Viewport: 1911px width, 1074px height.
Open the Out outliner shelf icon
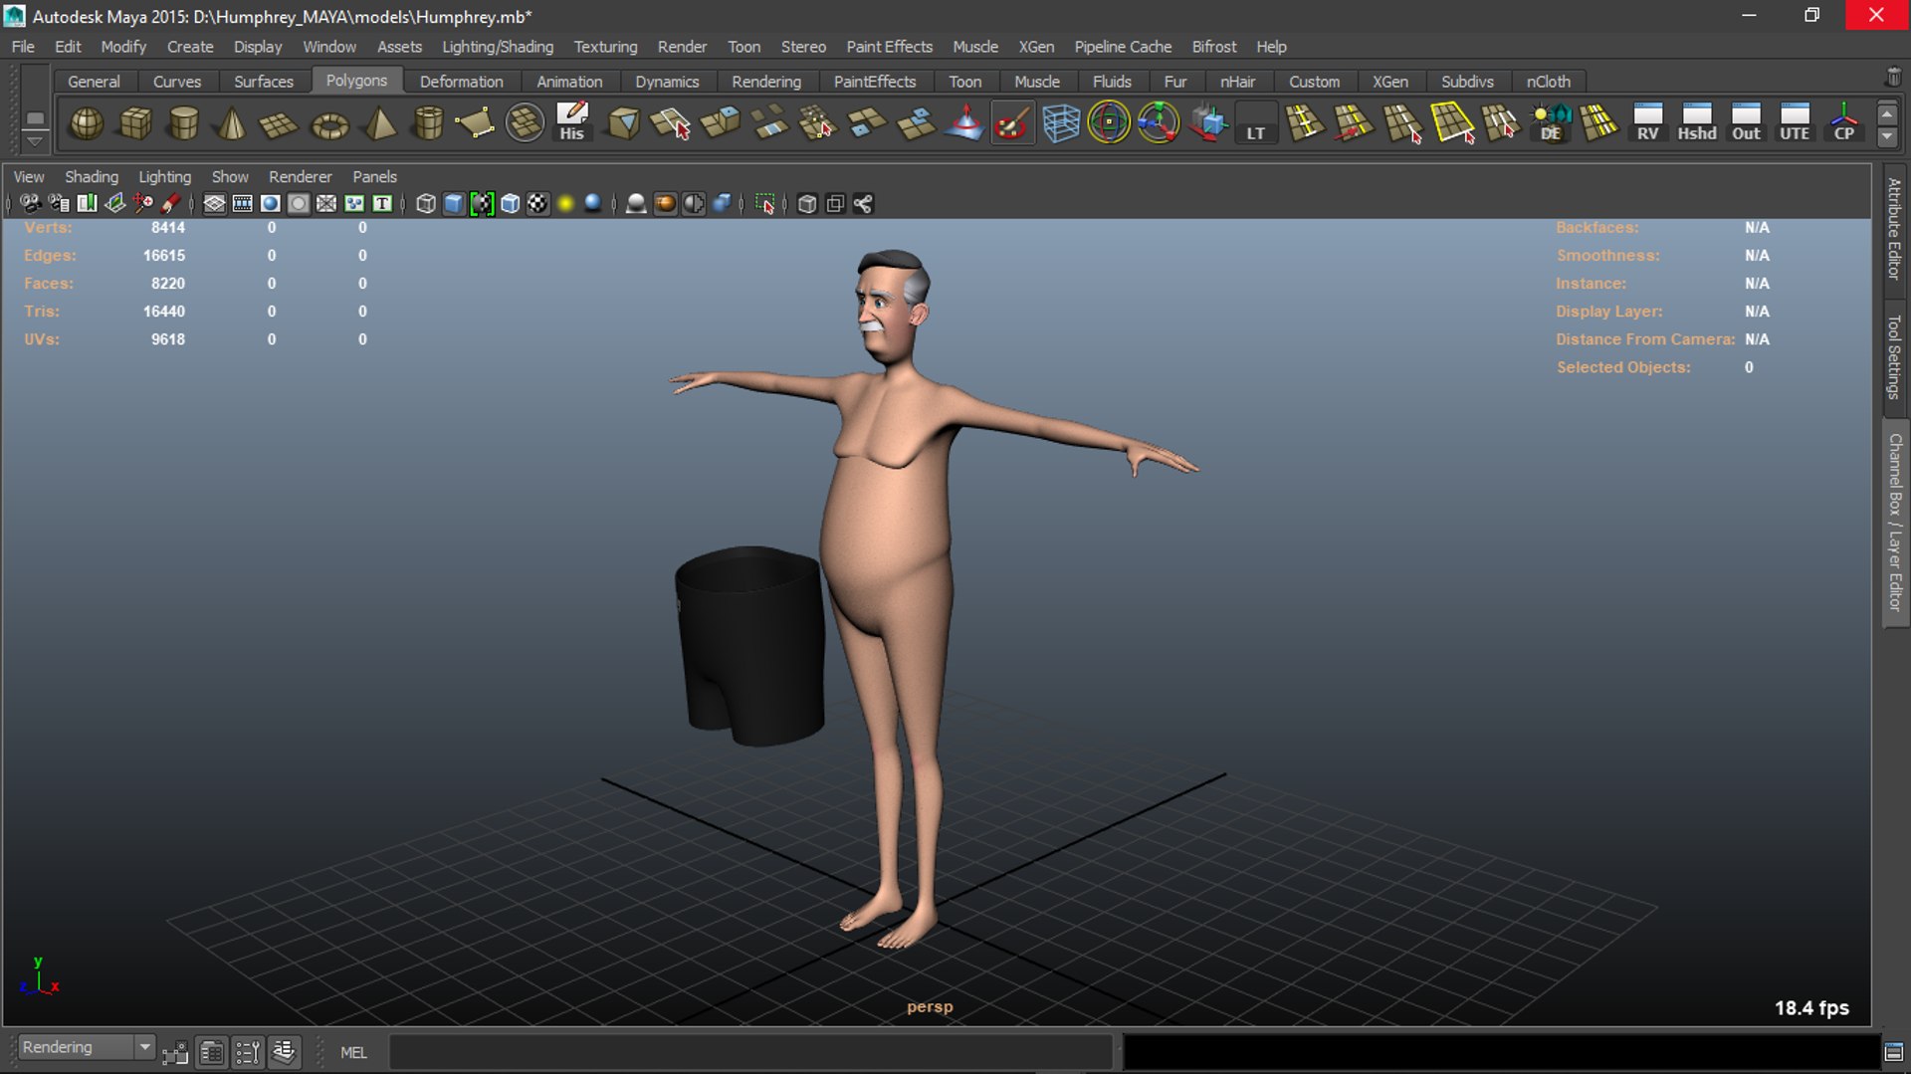coord(1746,123)
